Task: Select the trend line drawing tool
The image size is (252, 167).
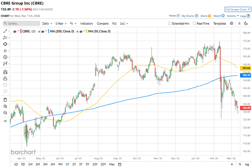Action: 5,31
